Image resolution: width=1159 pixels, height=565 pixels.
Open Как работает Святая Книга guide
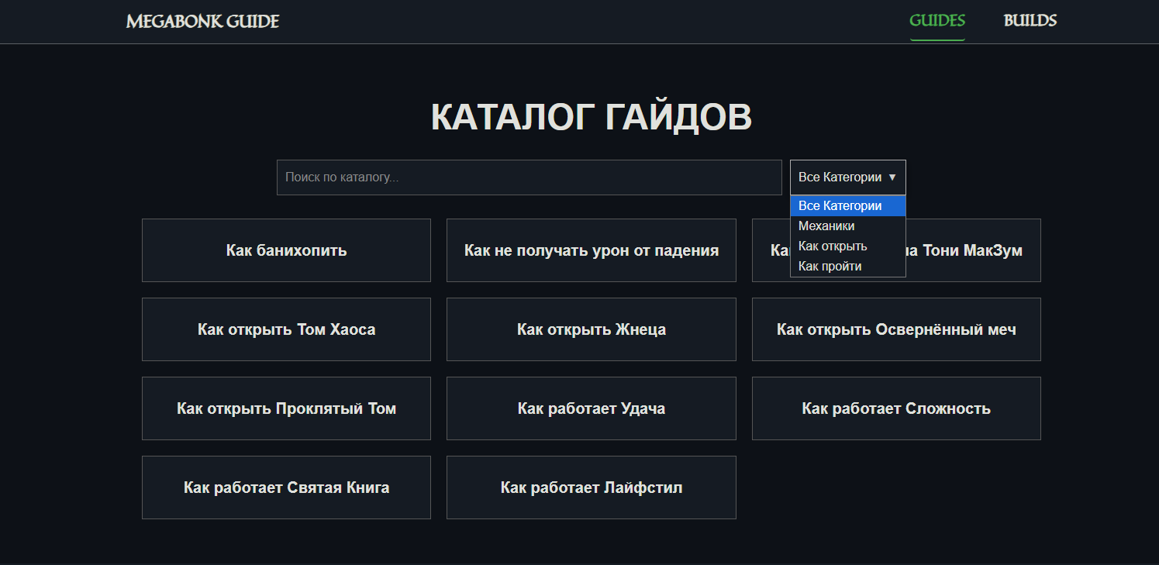286,487
